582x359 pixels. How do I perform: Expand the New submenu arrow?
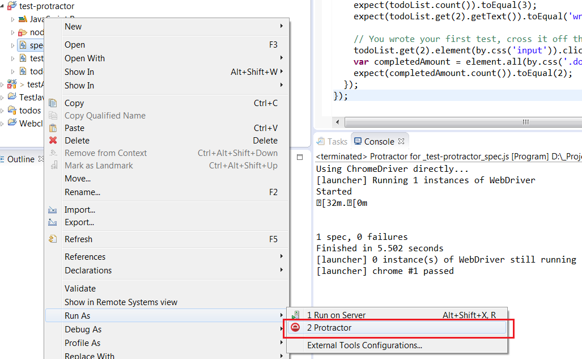click(x=282, y=27)
